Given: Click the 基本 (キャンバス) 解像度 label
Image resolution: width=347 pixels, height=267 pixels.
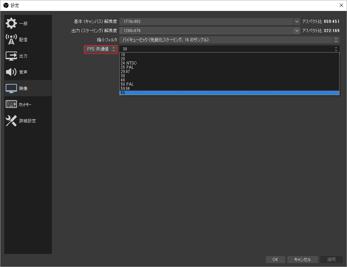Looking at the screenshot, I should click(x=95, y=22).
